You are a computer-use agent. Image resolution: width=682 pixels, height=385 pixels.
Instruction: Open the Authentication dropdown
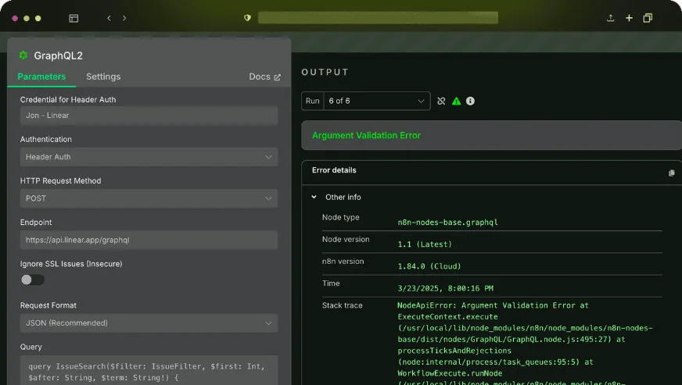pyautogui.click(x=149, y=157)
